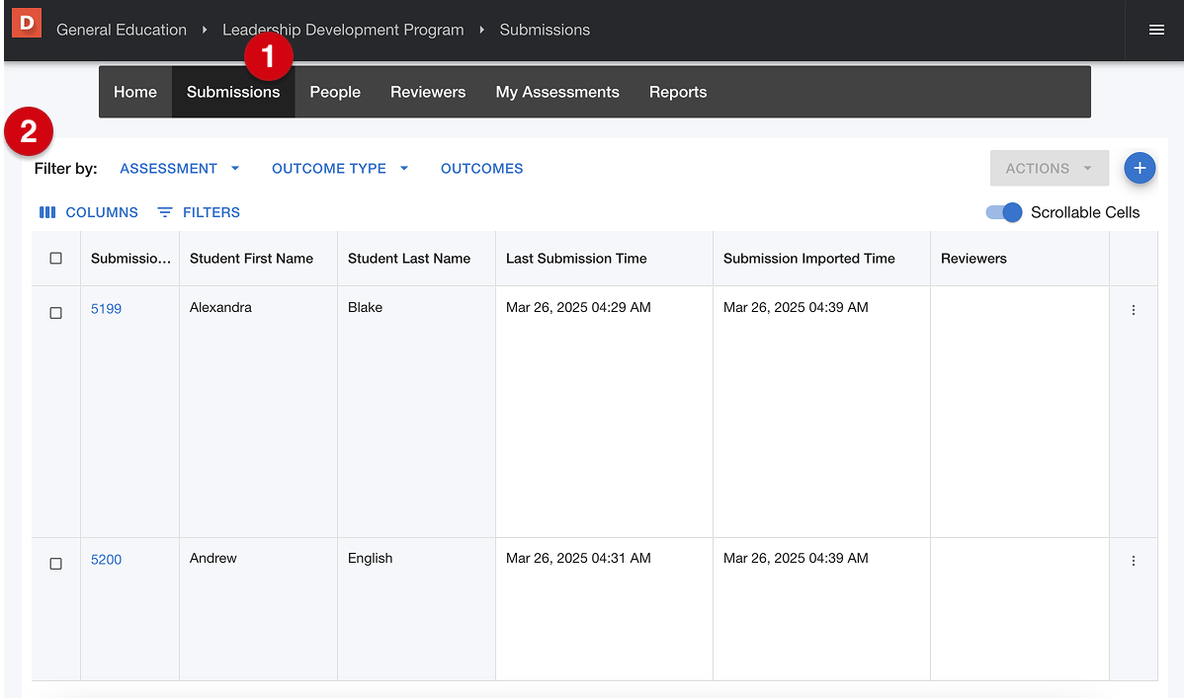Select the checkbox for Alexandra Blake's row
This screenshot has width=1184, height=698.
click(56, 313)
